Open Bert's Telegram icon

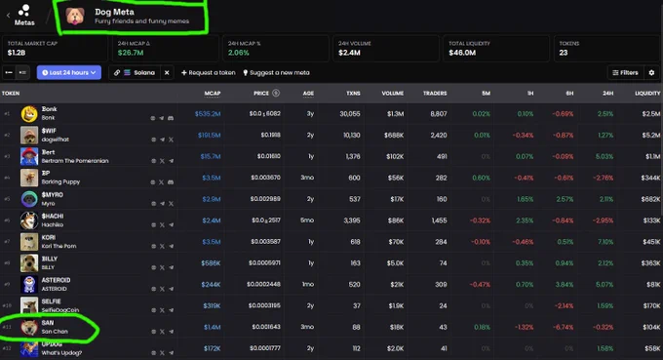pos(171,161)
